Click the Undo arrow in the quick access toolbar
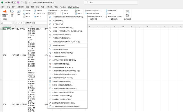183x112 pixels. (x=22, y=2)
